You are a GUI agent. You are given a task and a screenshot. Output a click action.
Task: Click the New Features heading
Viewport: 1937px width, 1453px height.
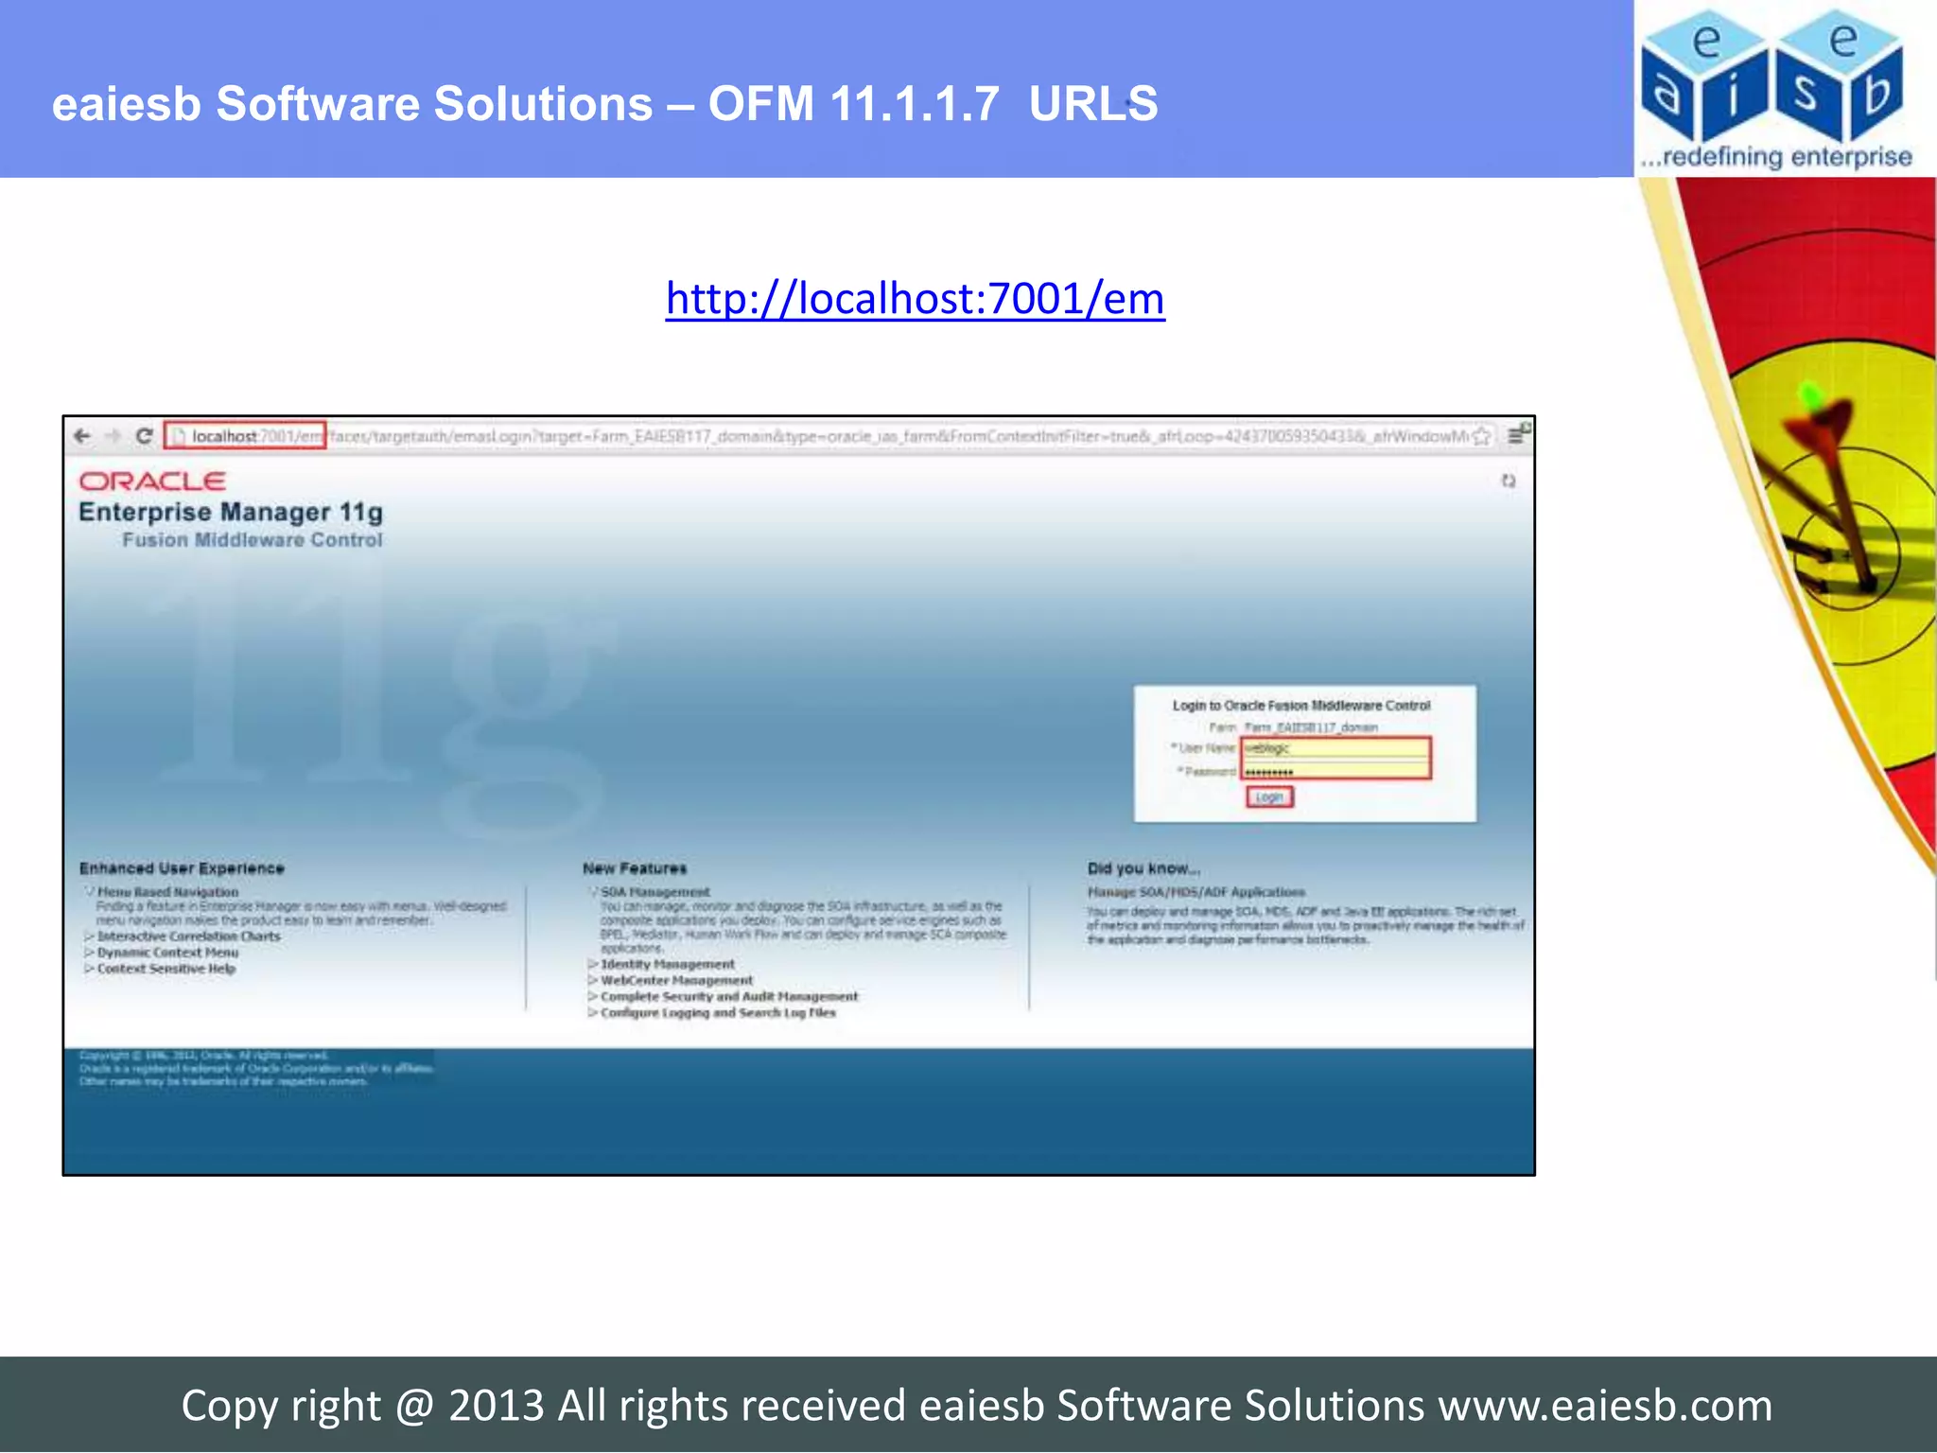point(635,868)
